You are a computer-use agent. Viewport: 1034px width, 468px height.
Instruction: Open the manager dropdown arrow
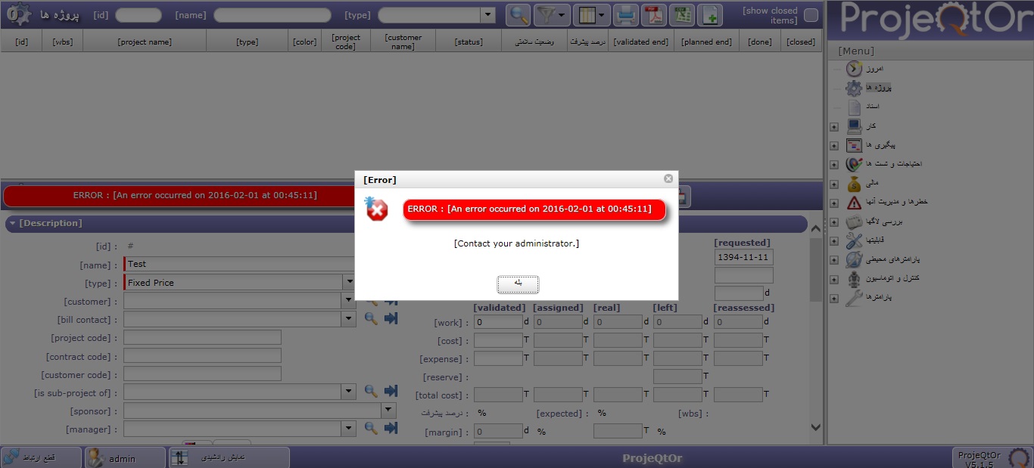[x=349, y=429]
